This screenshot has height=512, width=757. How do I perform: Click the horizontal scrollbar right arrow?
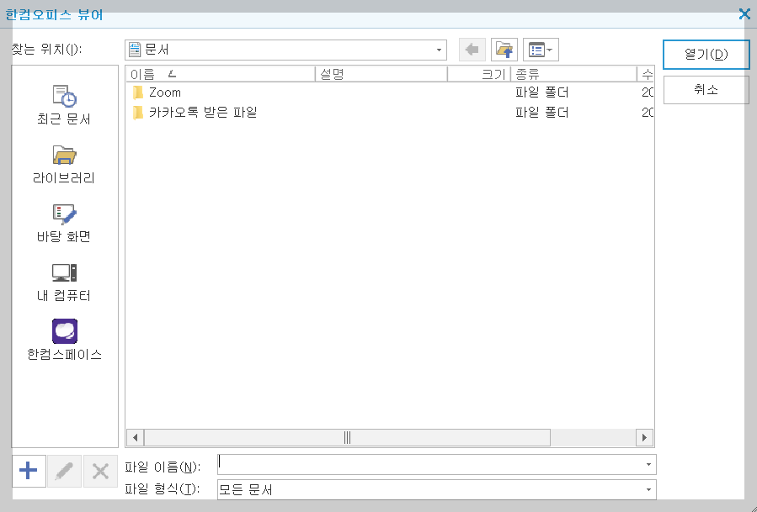coord(644,438)
